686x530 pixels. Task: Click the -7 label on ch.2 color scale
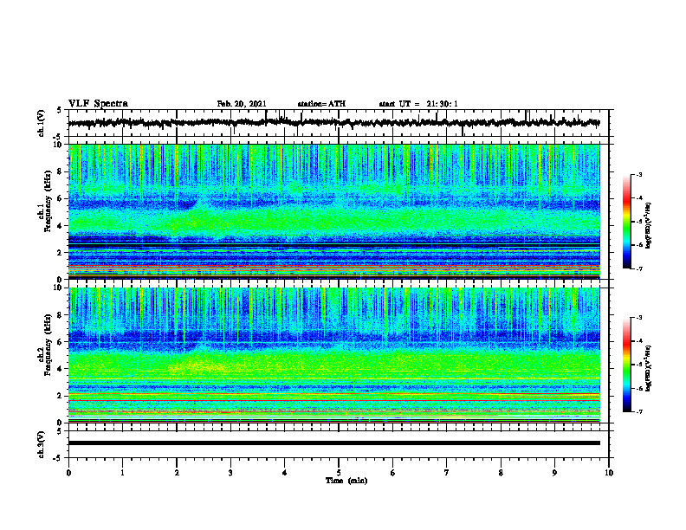(x=639, y=411)
